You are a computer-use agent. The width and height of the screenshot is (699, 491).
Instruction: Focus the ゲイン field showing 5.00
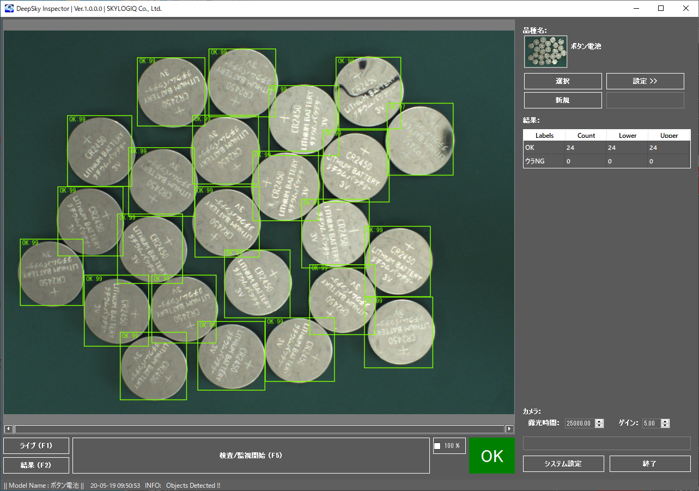[651, 423]
